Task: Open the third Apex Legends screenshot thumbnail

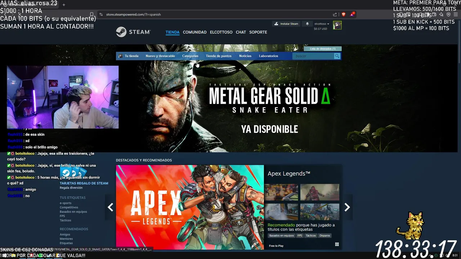Action: (281, 212)
